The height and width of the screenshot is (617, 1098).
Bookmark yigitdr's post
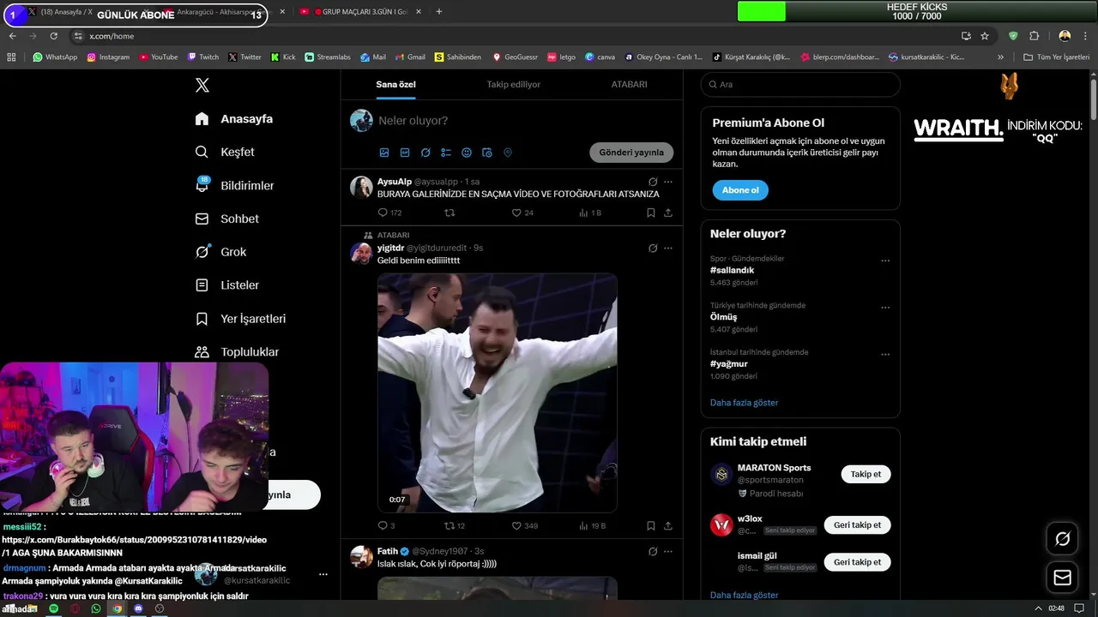(x=651, y=525)
